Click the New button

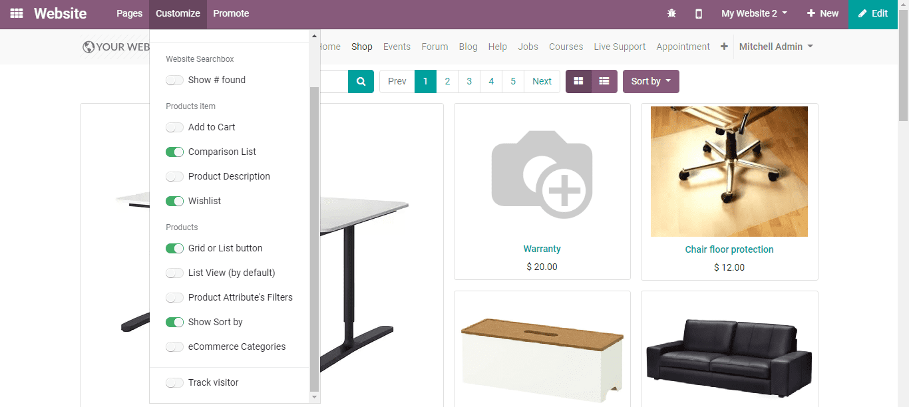click(823, 13)
